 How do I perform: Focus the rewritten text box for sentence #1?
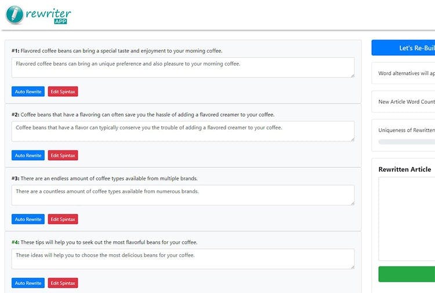coord(183,67)
